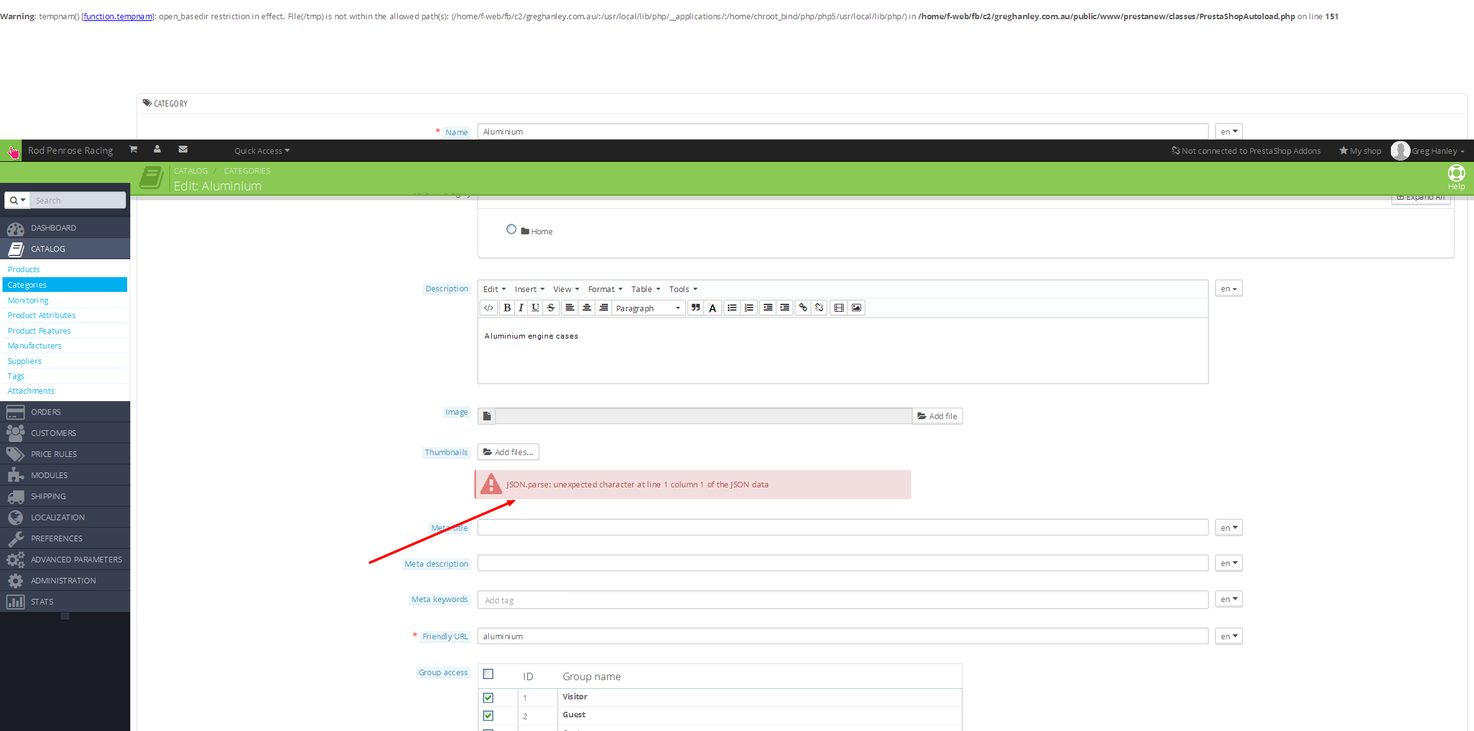Open language selector next to Friendly URL
Image resolution: width=1474 pixels, height=731 pixels.
click(1228, 636)
